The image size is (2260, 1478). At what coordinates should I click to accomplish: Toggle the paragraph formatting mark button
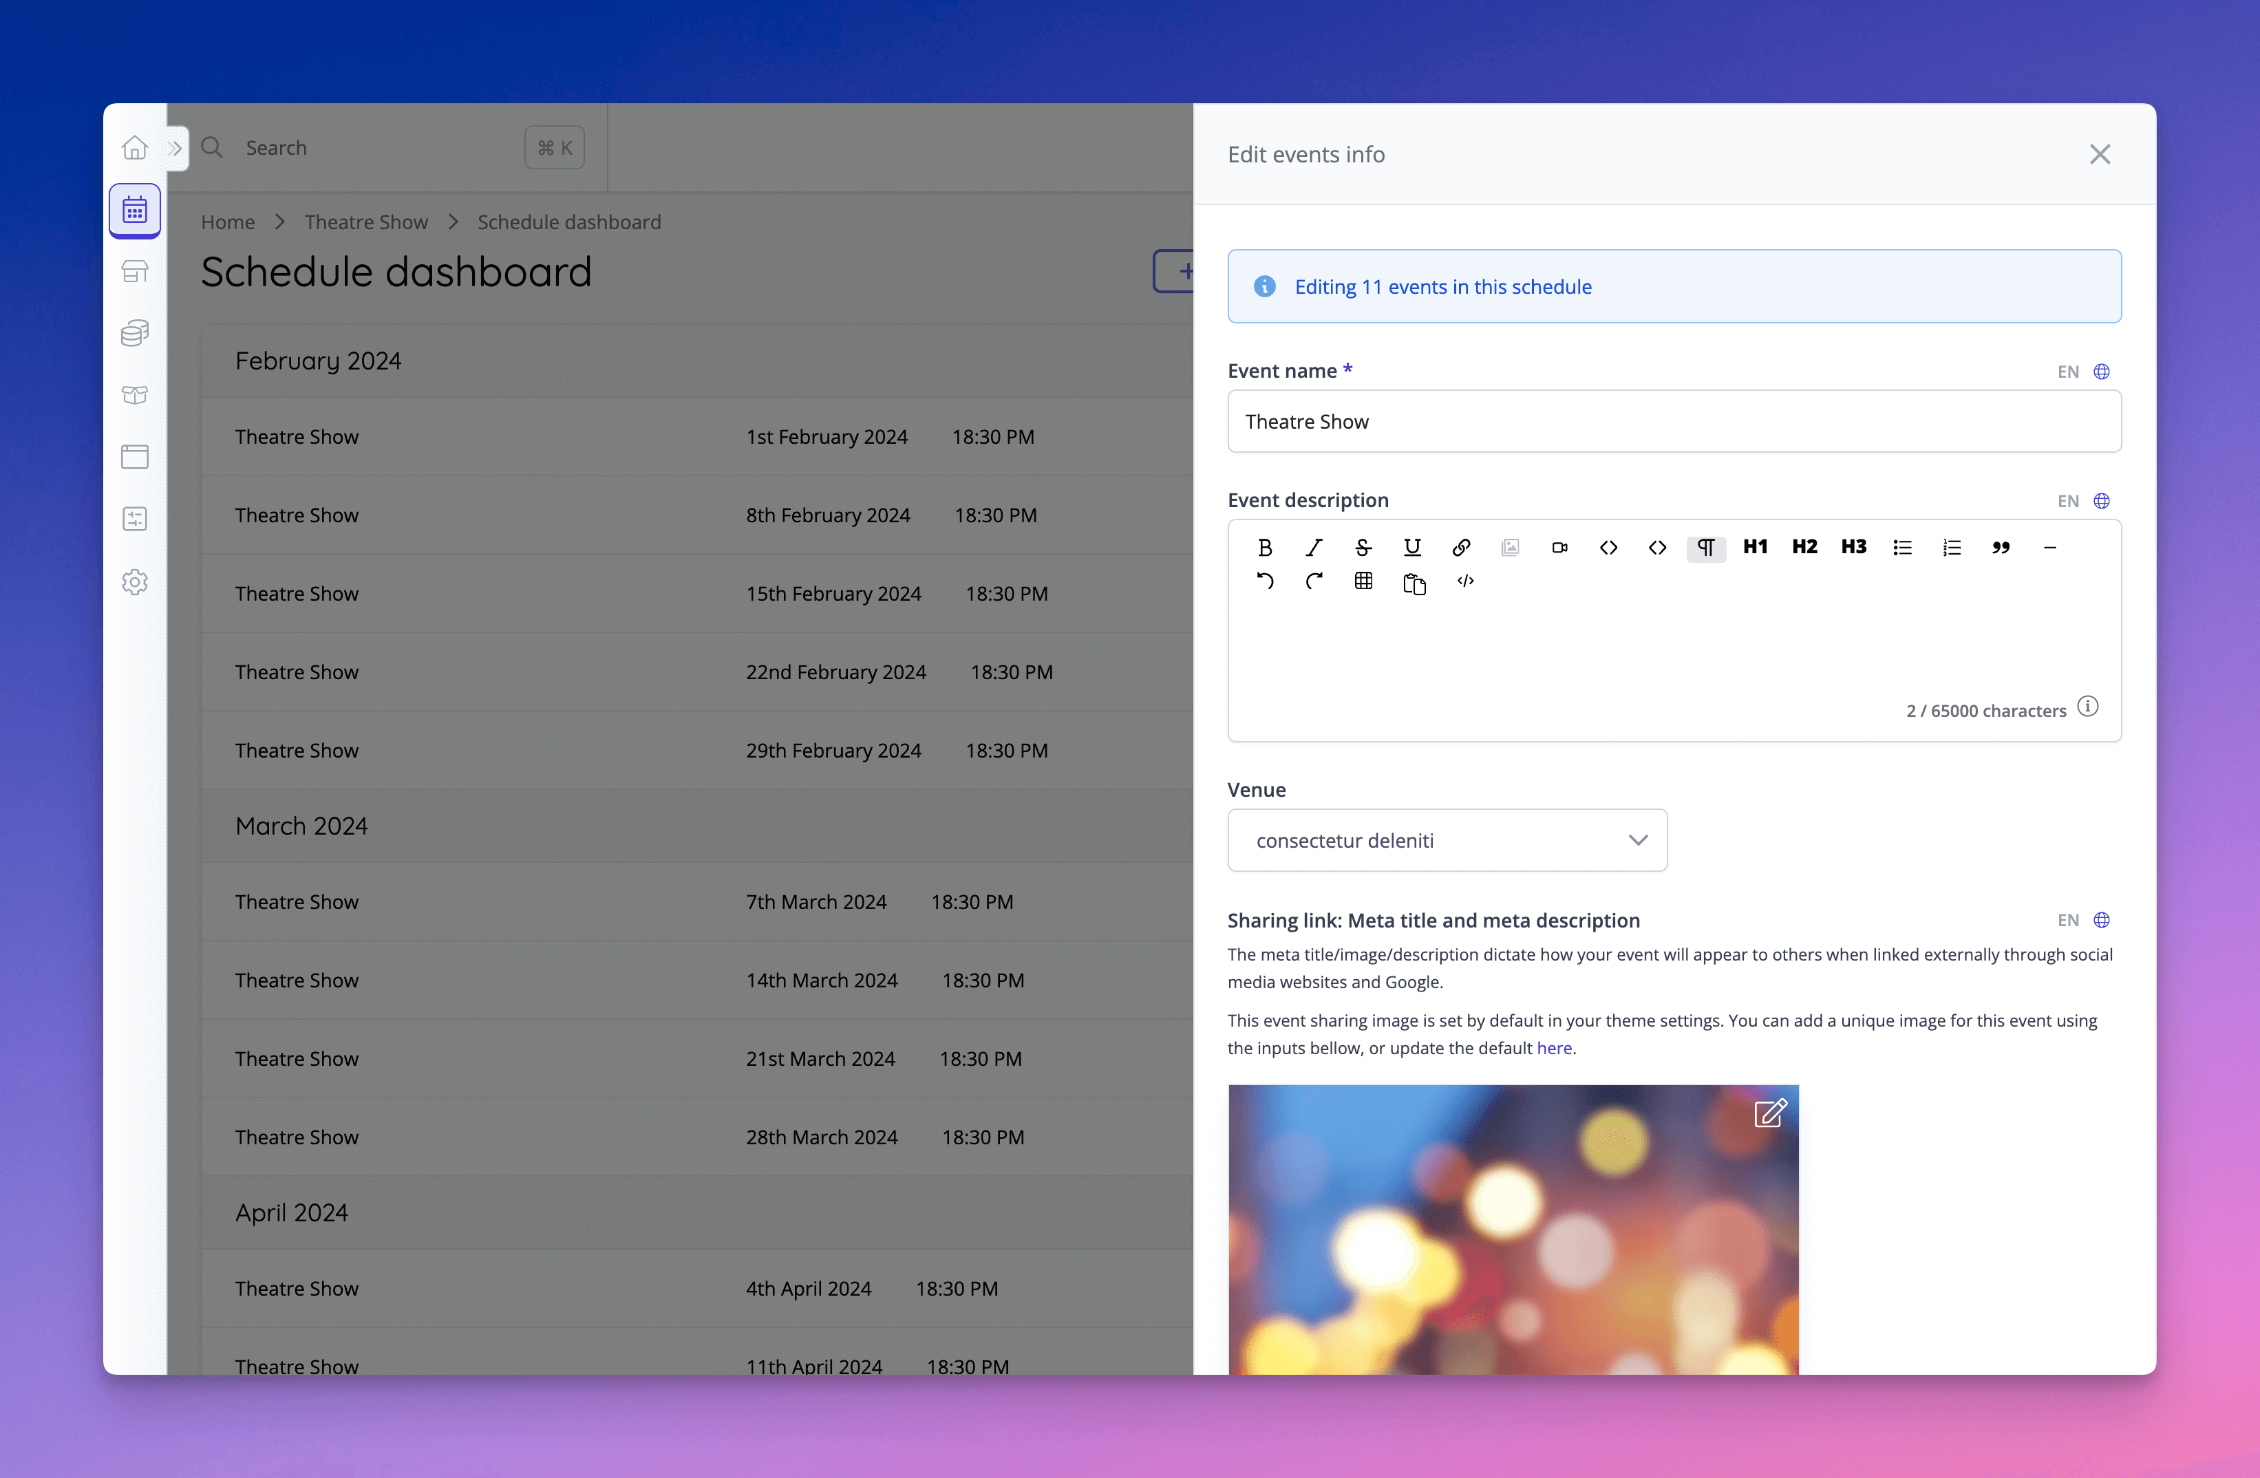click(1705, 548)
